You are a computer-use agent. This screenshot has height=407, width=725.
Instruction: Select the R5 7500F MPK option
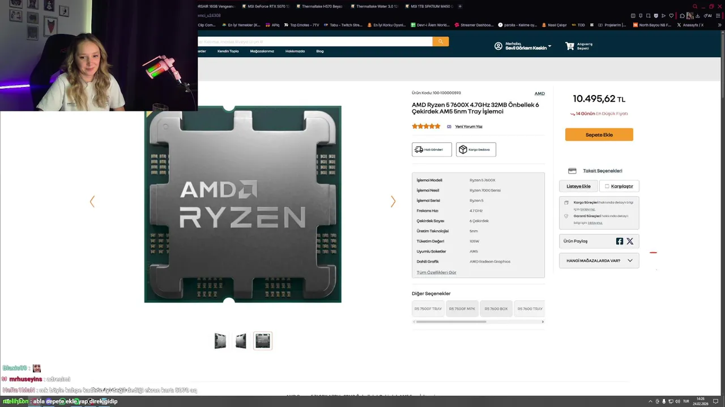click(462, 309)
